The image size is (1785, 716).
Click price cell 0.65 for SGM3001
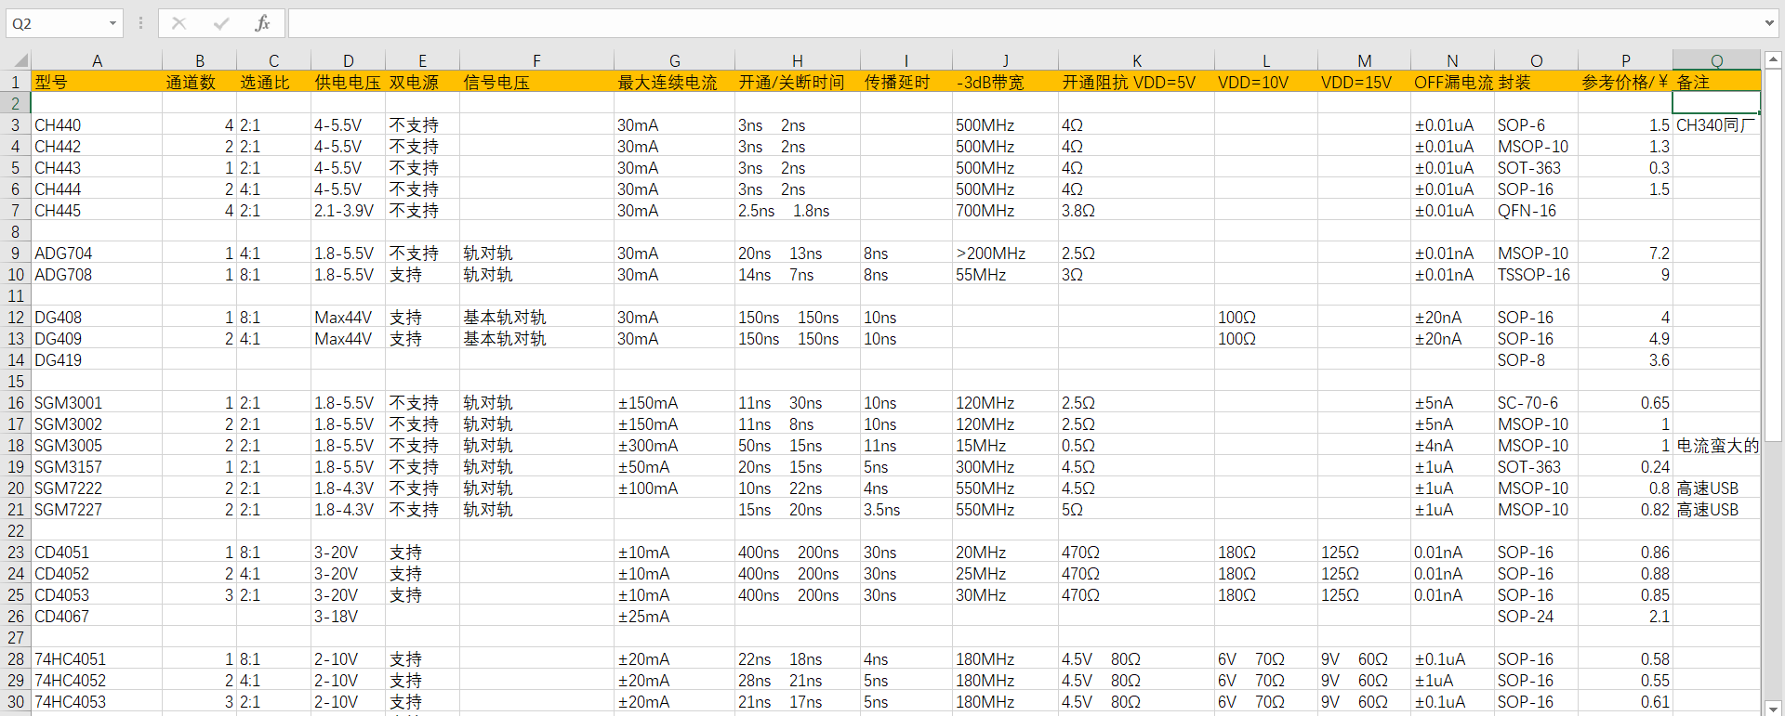(x=1625, y=402)
